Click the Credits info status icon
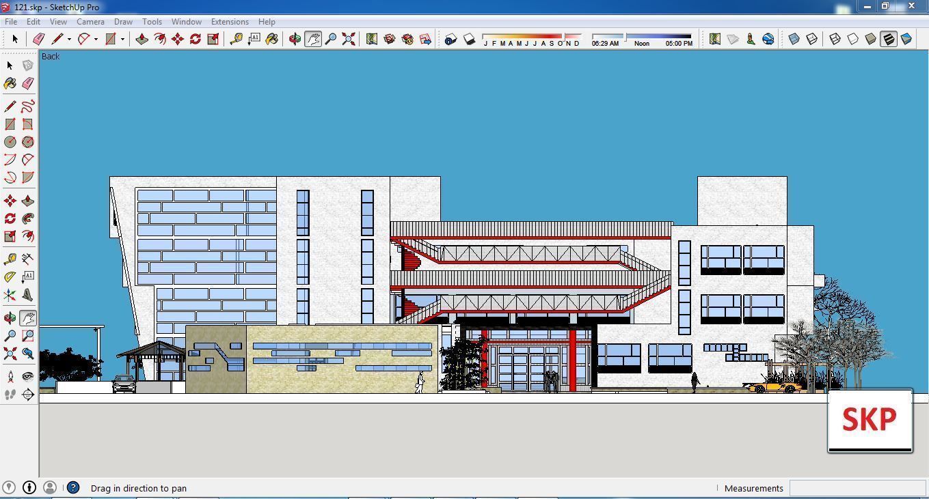The image size is (929, 499). tap(29, 487)
